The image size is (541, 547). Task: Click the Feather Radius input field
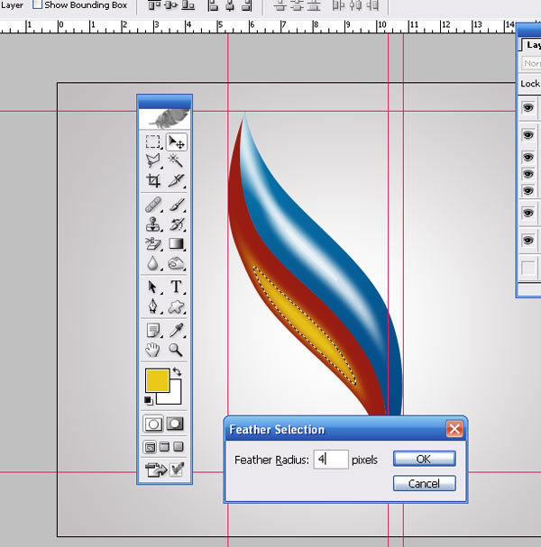click(x=331, y=460)
